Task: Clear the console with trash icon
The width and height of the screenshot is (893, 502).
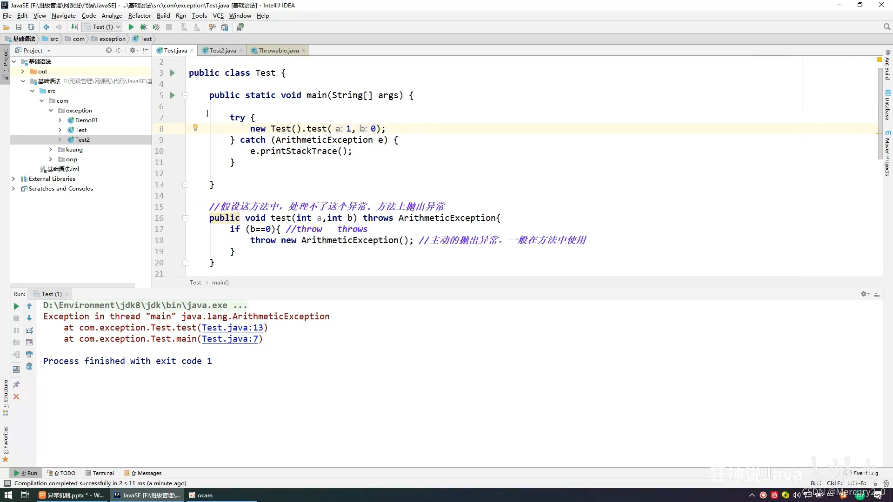Action: coord(29,367)
